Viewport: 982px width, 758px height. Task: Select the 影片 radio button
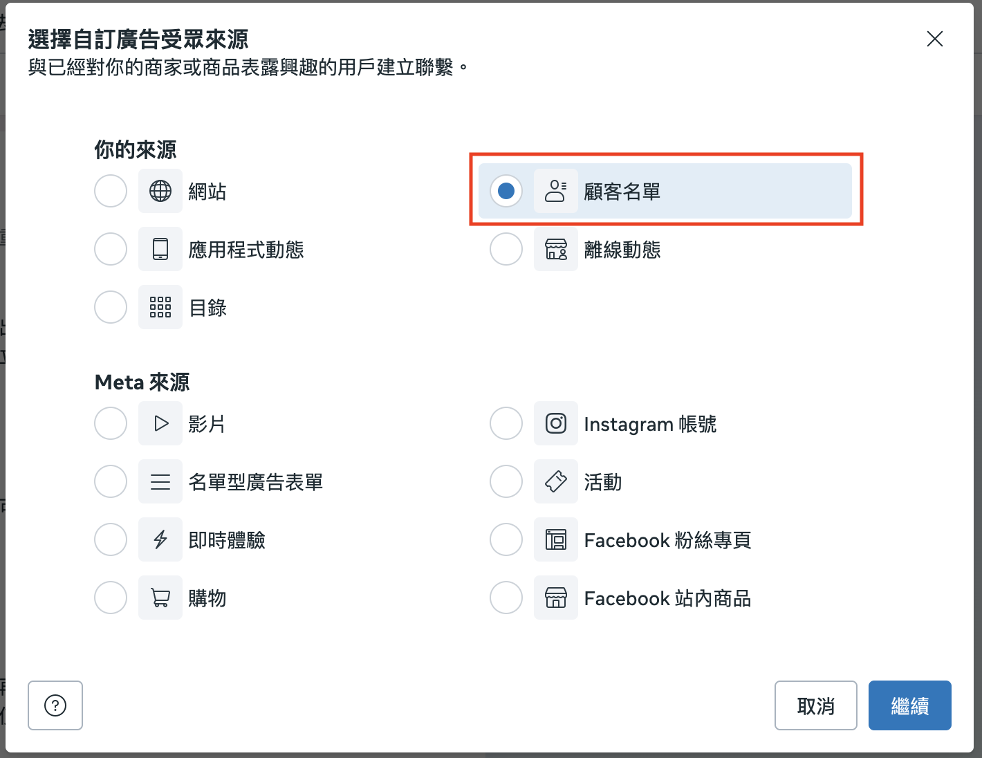(110, 423)
